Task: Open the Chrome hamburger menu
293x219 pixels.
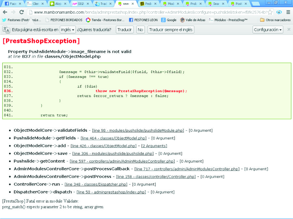Action: (288, 12)
